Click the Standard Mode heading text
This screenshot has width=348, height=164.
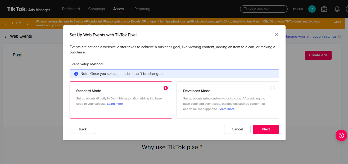tap(89, 91)
